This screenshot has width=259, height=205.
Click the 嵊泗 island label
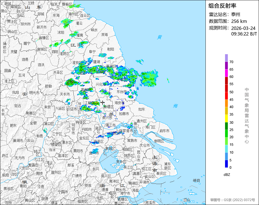[x=196, y=181]
